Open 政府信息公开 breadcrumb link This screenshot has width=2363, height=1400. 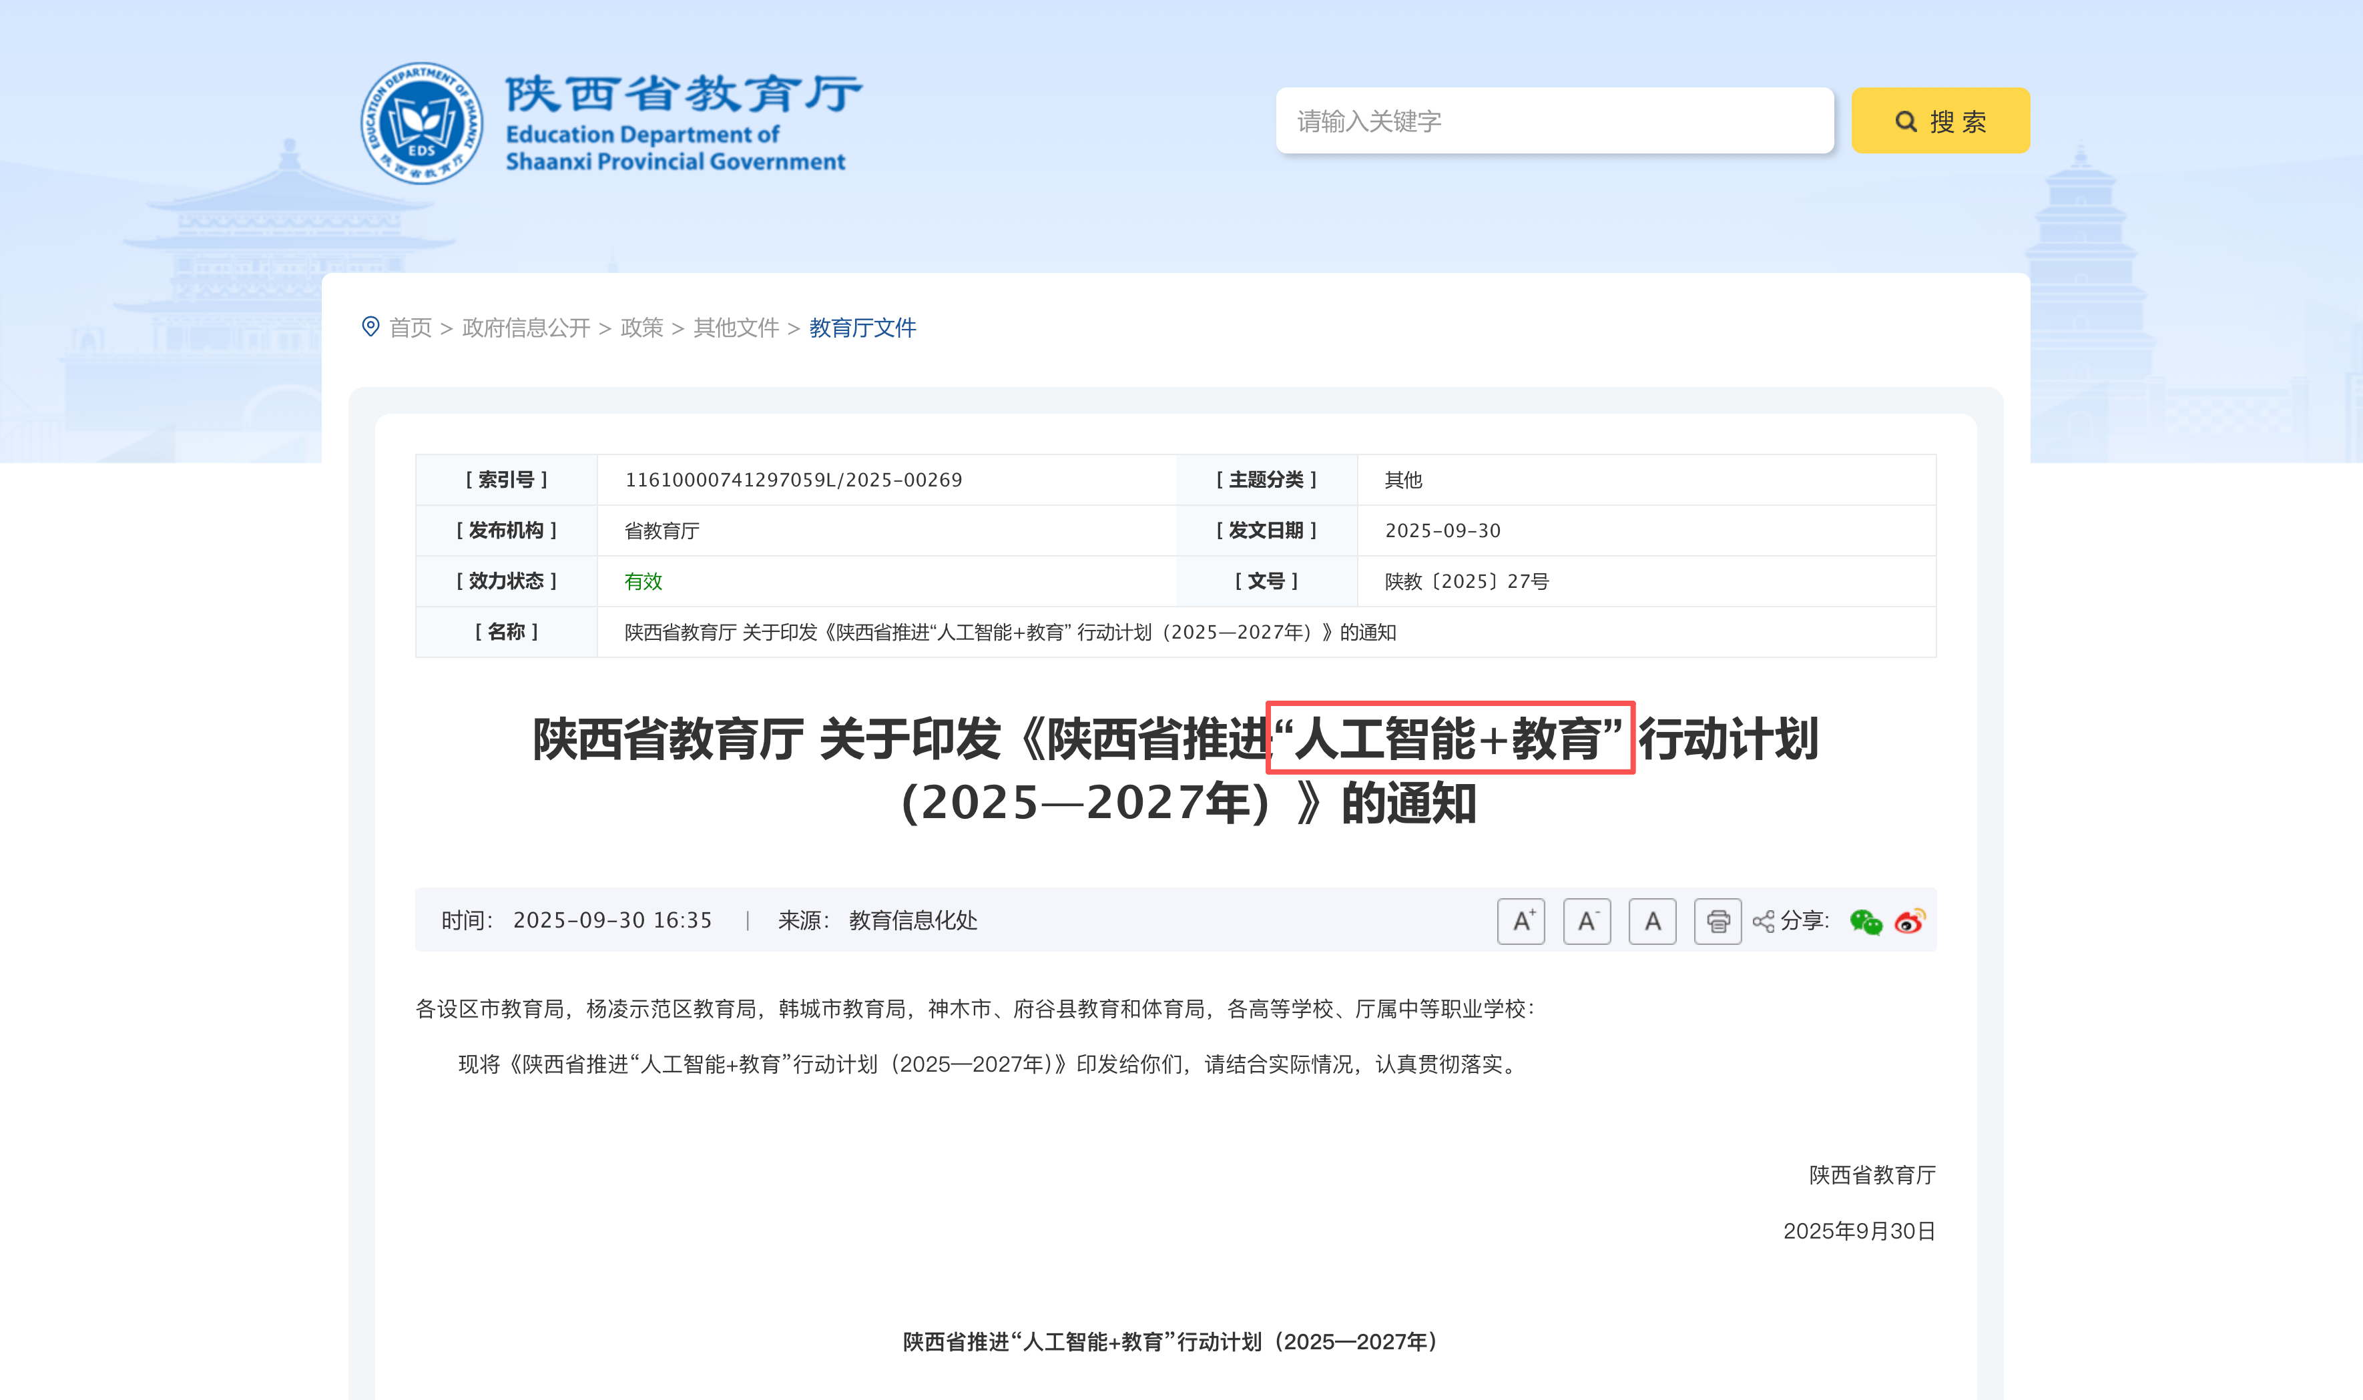pos(525,328)
